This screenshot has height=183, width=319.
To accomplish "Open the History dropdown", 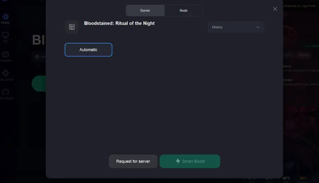I will (236, 27).
